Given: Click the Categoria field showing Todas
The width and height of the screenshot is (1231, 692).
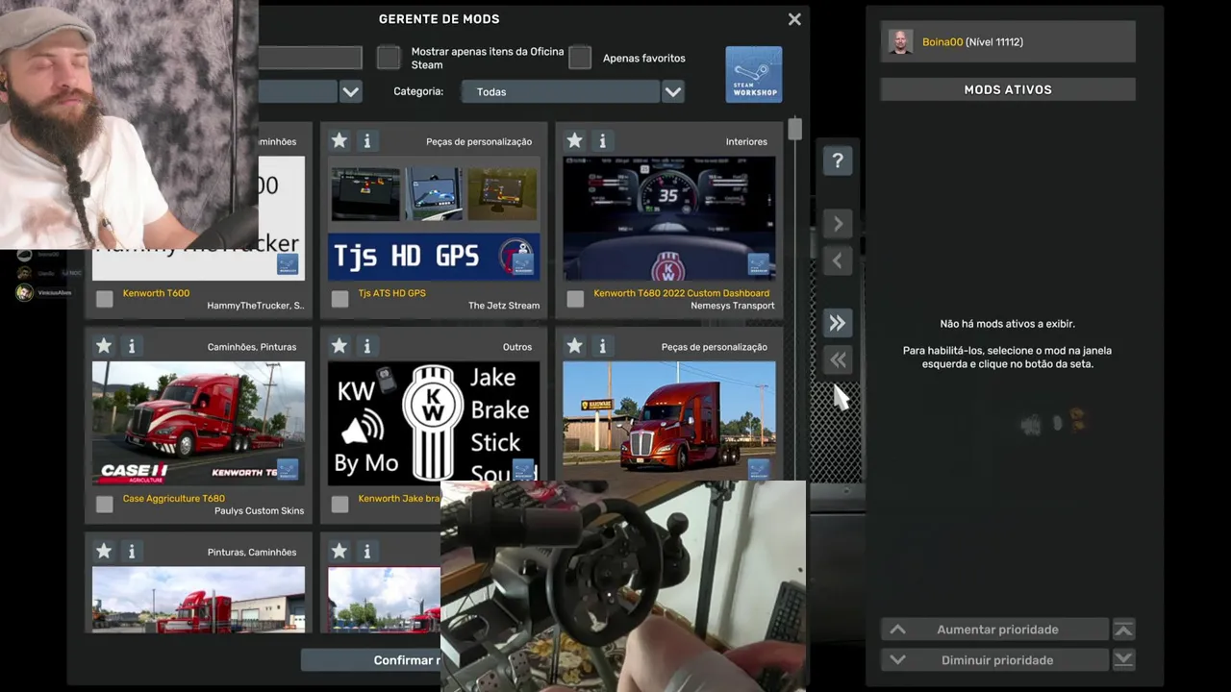Looking at the screenshot, I should coord(559,92).
